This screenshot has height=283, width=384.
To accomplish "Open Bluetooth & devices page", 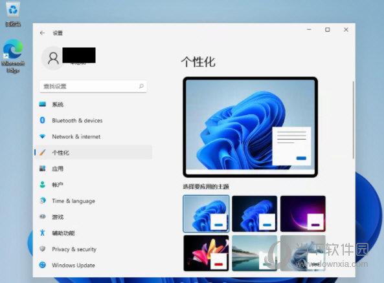I will (93, 120).
